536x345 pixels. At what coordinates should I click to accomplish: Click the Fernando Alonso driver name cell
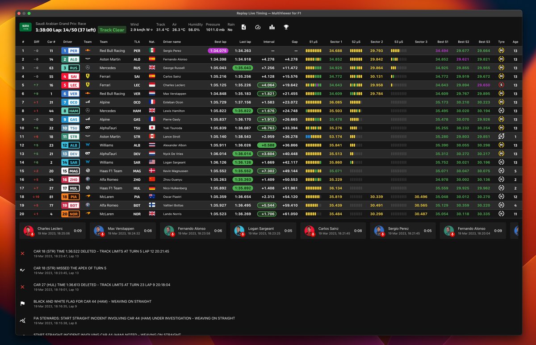[x=175, y=59]
